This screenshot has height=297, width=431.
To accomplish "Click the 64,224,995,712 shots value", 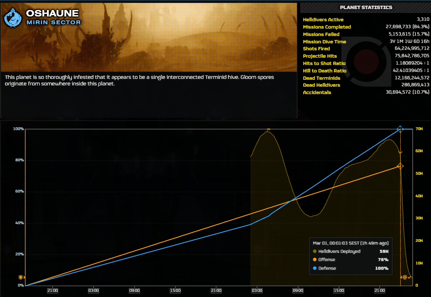I will click(x=412, y=48).
